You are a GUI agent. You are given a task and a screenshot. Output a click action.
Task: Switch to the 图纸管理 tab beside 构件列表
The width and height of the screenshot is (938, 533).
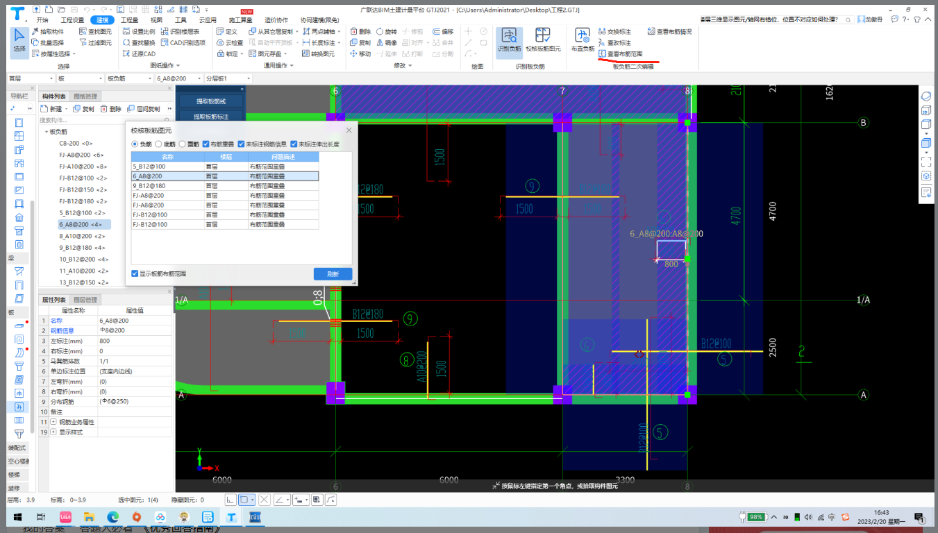[85, 96]
